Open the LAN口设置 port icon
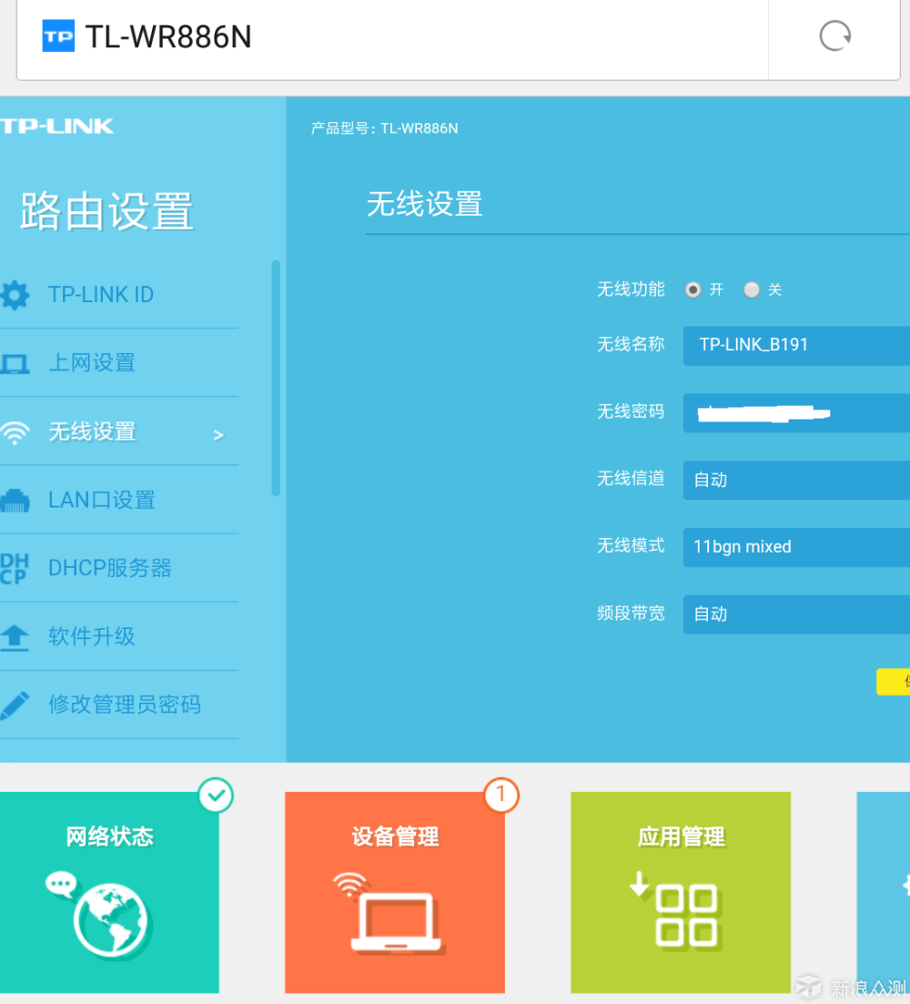 pyautogui.click(x=16, y=499)
